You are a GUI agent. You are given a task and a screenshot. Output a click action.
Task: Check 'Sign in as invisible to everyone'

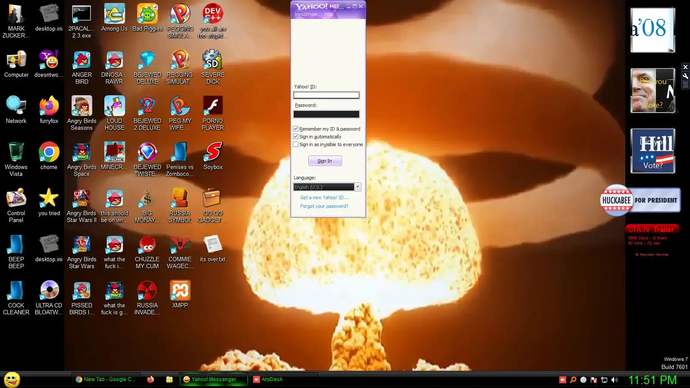coord(296,144)
